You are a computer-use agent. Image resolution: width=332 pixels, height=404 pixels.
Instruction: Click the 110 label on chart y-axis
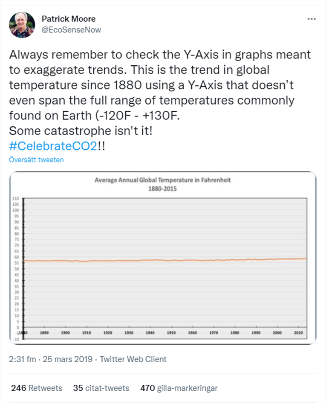click(x=15, y=199)
